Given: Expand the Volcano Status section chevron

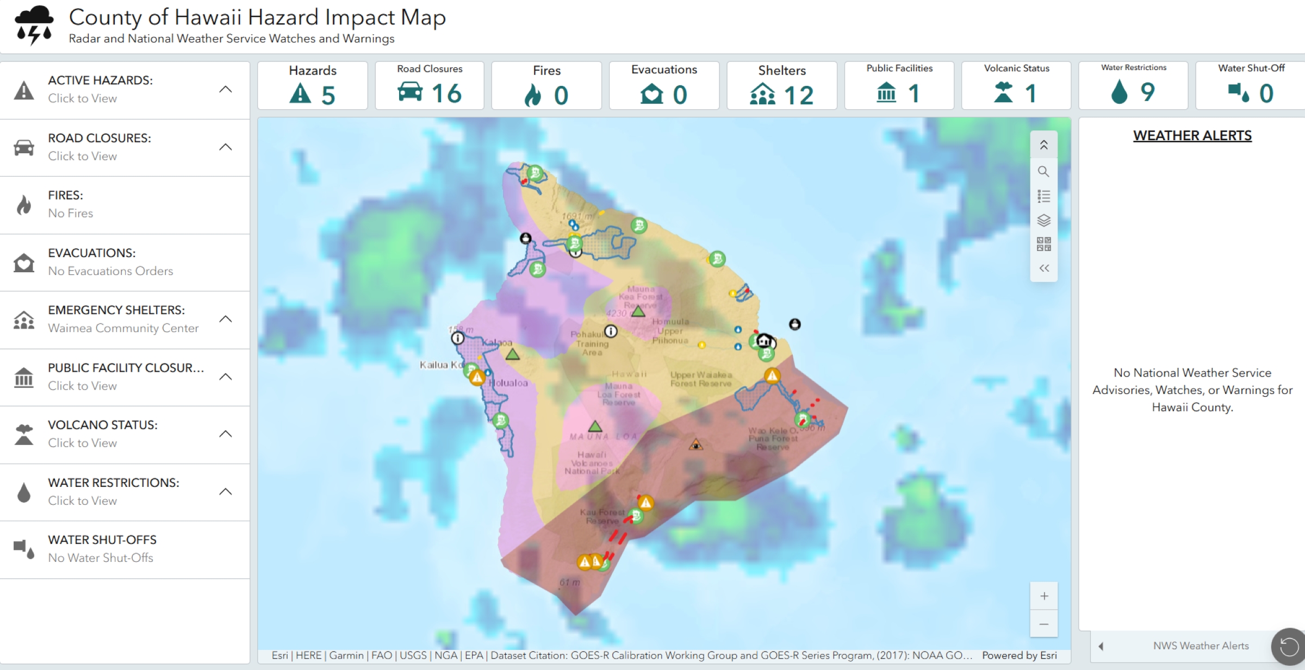Looking at the screenshot, I should (226, 434).
